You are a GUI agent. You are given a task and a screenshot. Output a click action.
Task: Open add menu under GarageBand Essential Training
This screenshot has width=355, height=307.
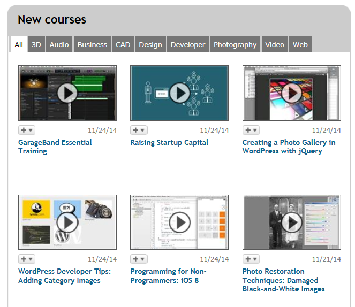coord(27,130)
